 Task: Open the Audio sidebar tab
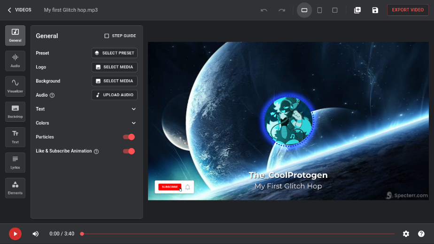15,61
